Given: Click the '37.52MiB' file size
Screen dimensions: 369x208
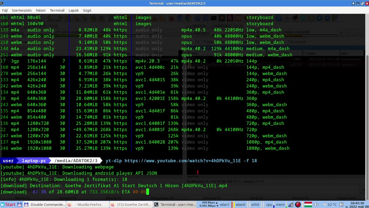Looking at the screenshot, I should [87, 142].
